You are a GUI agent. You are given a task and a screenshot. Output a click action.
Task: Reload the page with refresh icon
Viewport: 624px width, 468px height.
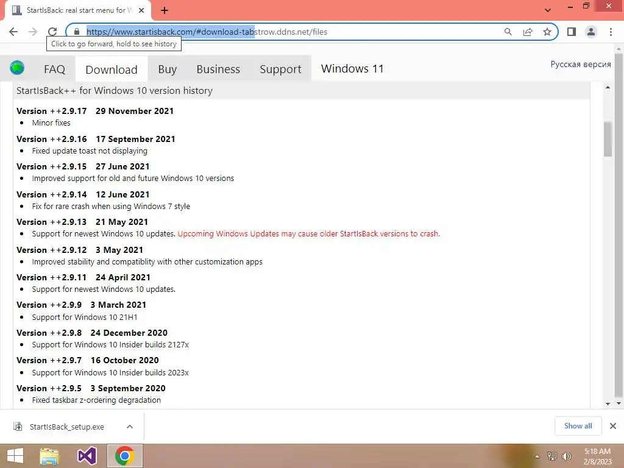[x=52, y=32]
